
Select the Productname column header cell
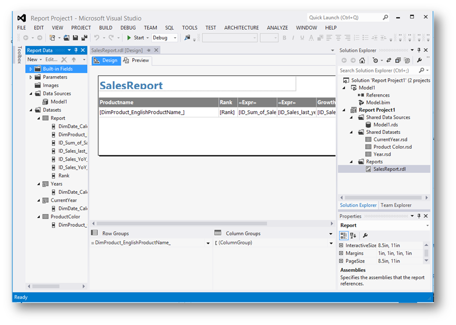click(158, 102)
